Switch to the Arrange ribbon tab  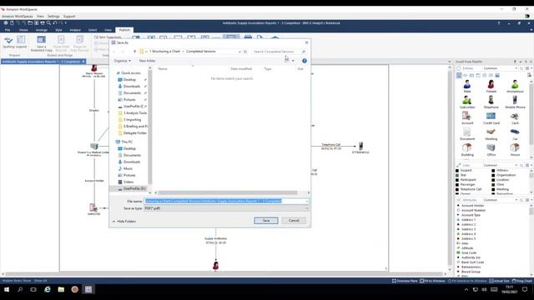pyautogui.click(x=41, y=30)
